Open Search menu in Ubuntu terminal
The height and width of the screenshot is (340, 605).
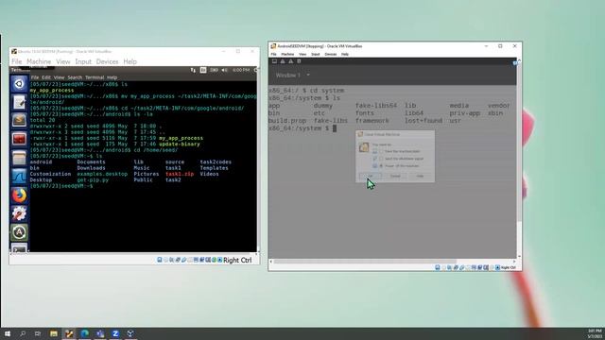click(75, 77)
